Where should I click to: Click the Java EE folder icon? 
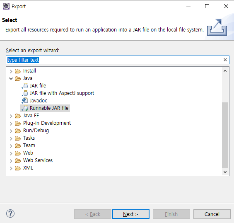[18, 116]
